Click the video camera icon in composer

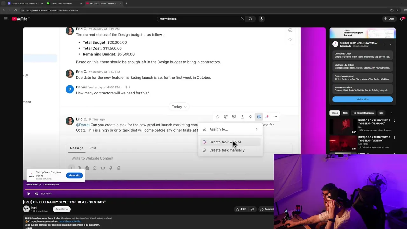pos(103,168)
